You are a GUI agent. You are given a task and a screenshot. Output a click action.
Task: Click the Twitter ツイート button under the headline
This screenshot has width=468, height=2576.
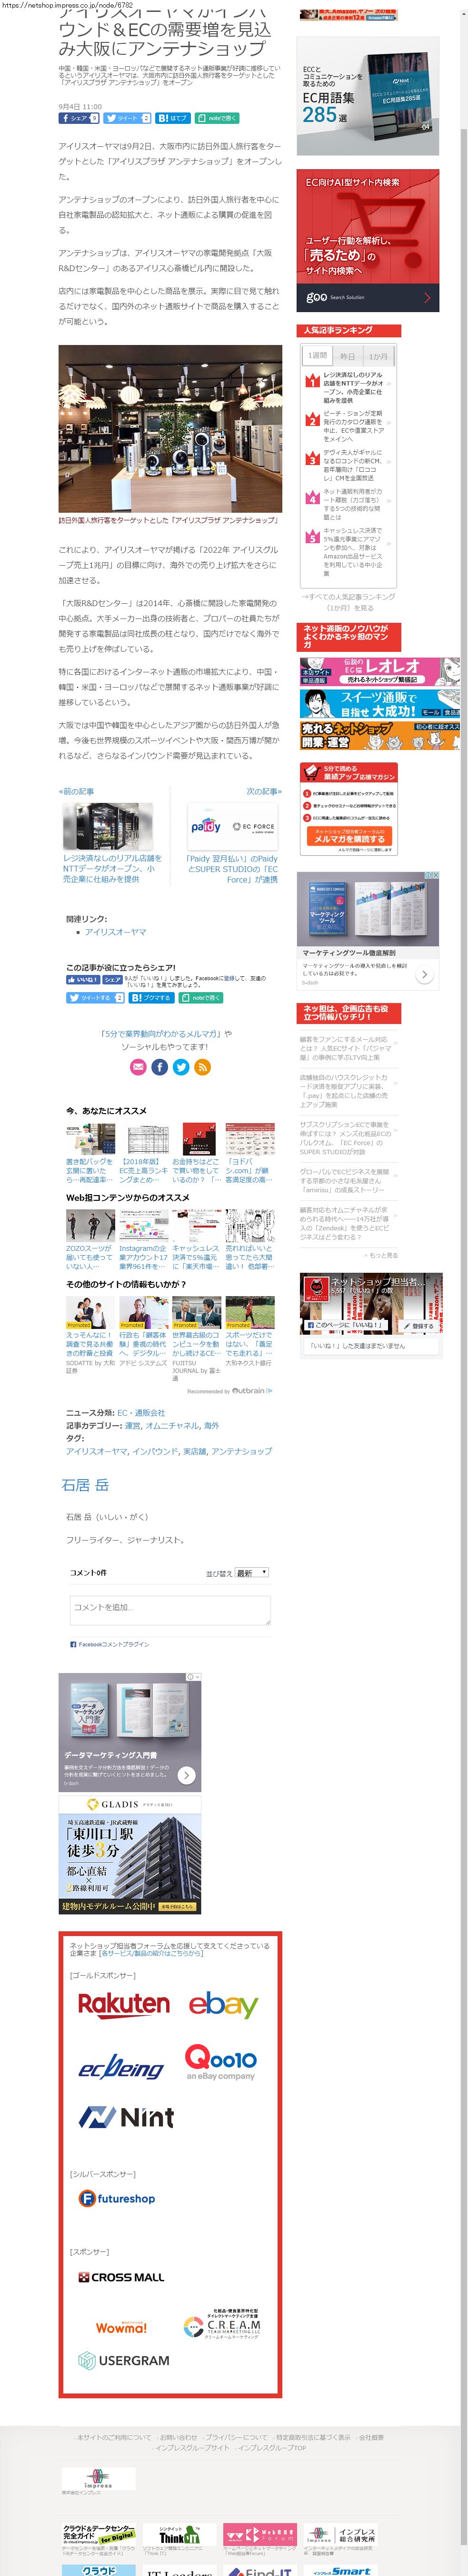[127, 118]
